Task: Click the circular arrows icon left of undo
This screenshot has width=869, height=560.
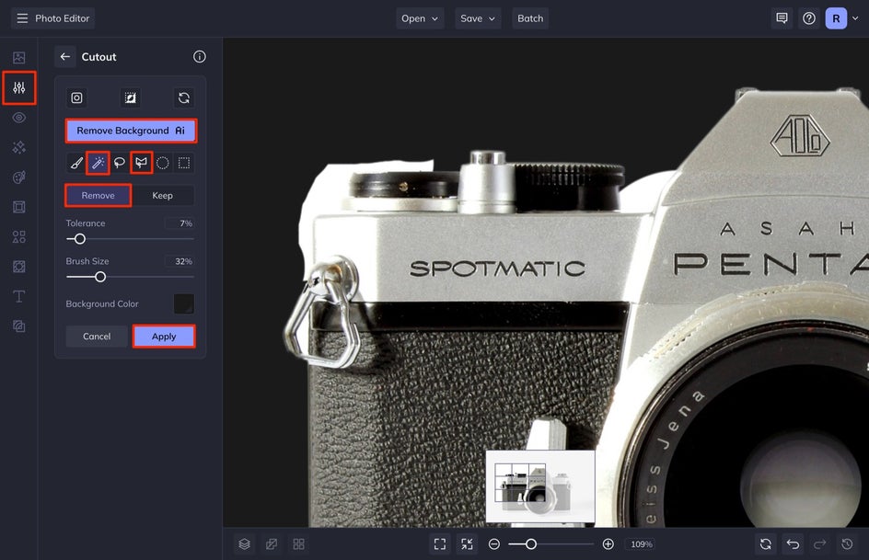Action: click(766, 544)
